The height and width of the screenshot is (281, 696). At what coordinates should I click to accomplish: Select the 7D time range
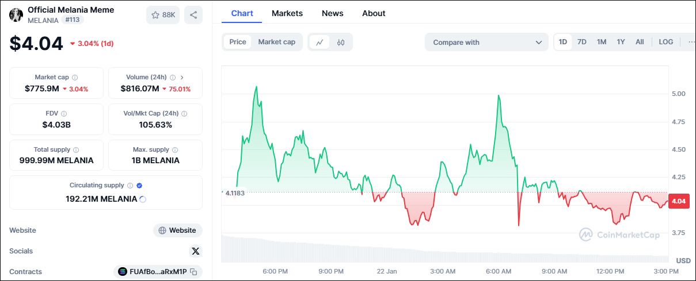(x=582, y=42)
